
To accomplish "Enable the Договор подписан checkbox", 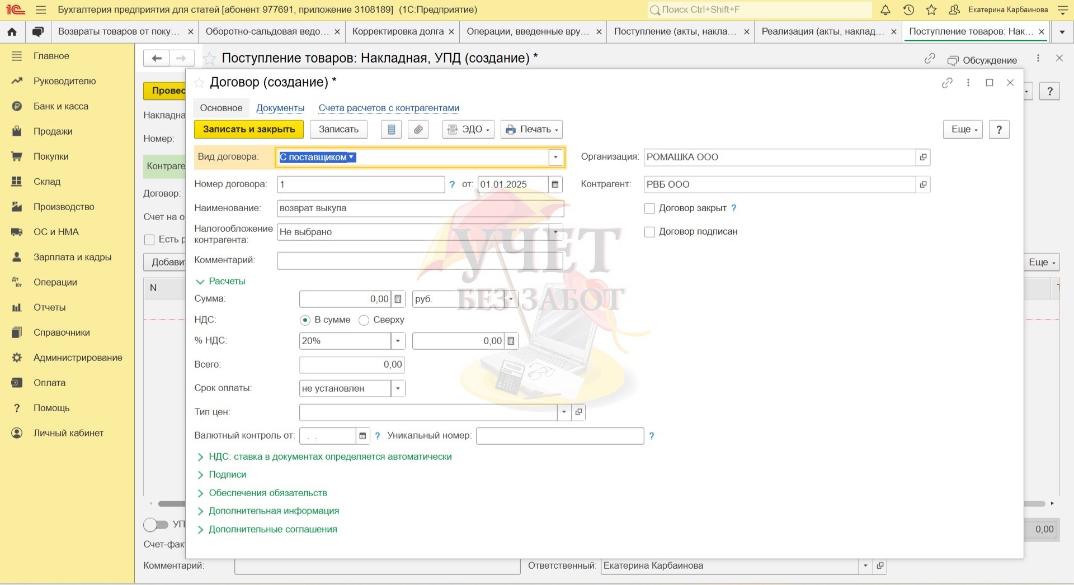I will click(x=649, y=232).
